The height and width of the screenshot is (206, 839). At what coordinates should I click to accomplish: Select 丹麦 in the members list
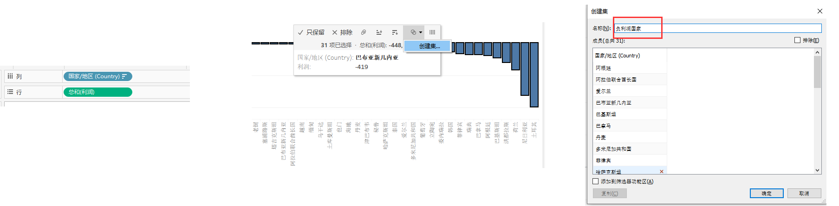click(x=630, y=137)
